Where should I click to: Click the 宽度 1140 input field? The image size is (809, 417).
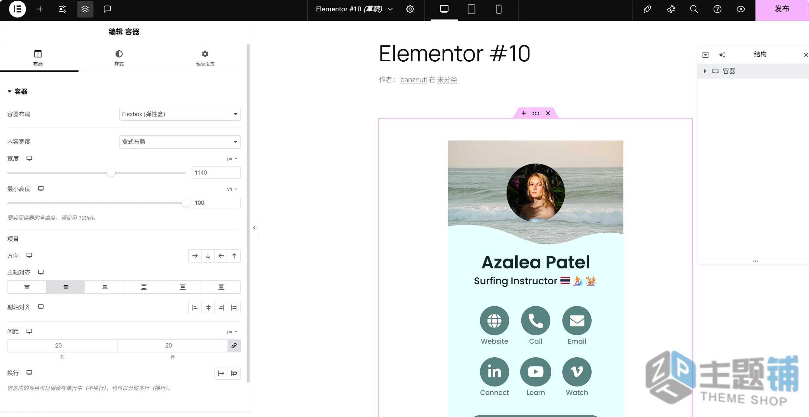tap(216, 173)
